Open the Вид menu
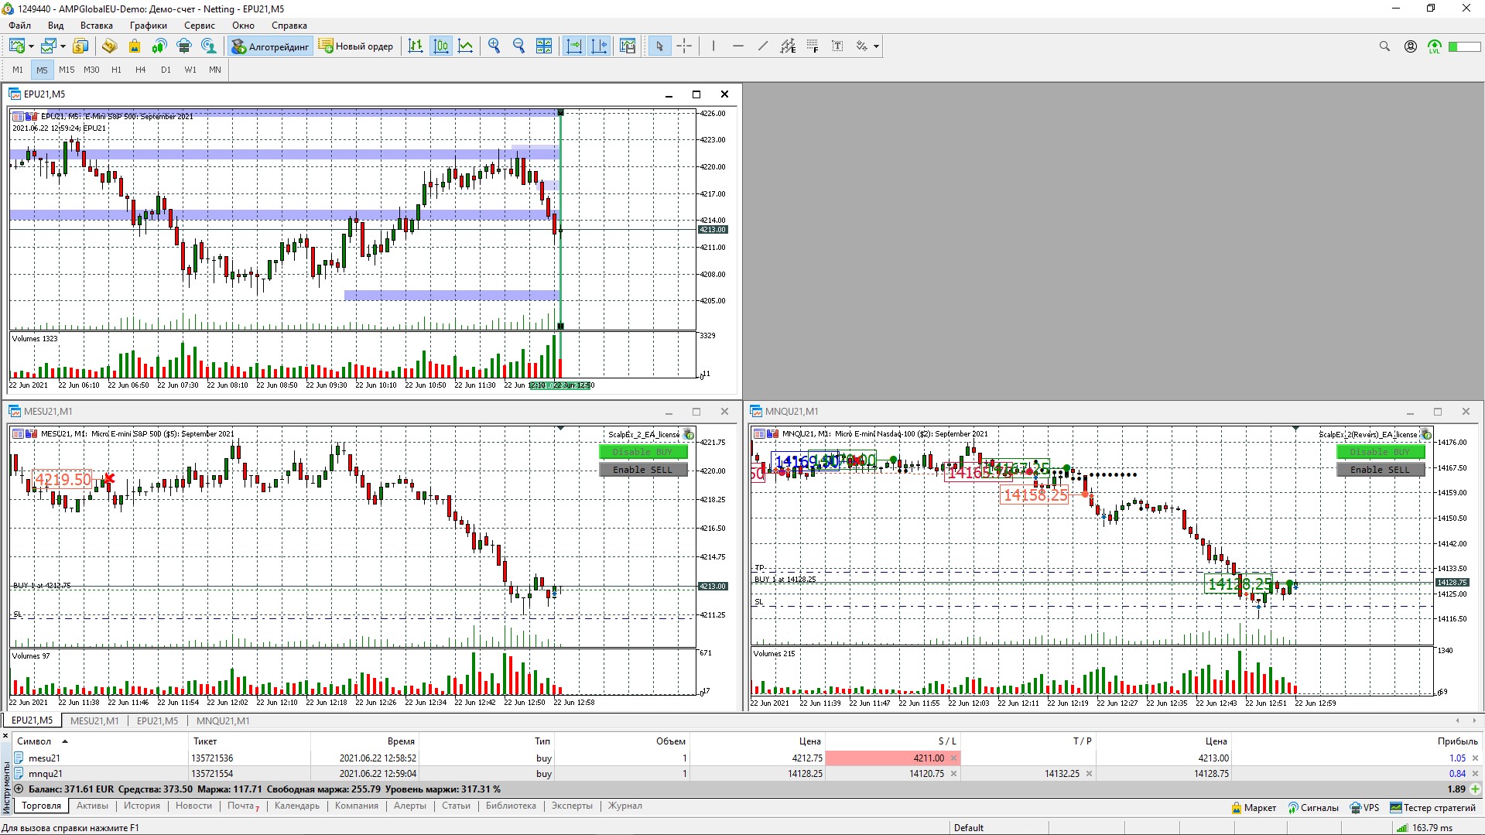The width and height of the screenshot is (1485, 835). (x=56, y=26)
